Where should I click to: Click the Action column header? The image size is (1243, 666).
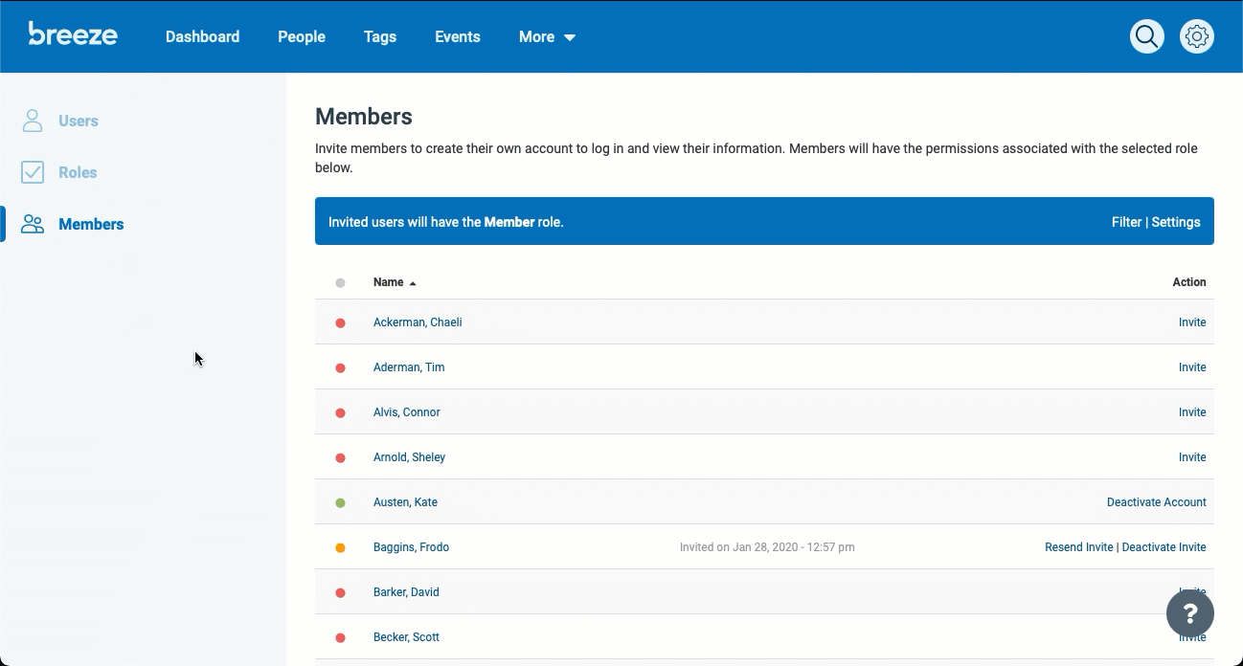click(1189, 282)
